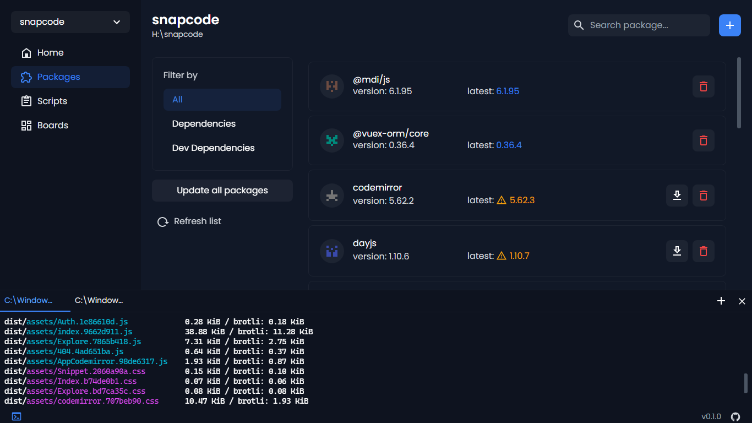
Task: Click the H:\snapcode project path
Action: point(177,35)
